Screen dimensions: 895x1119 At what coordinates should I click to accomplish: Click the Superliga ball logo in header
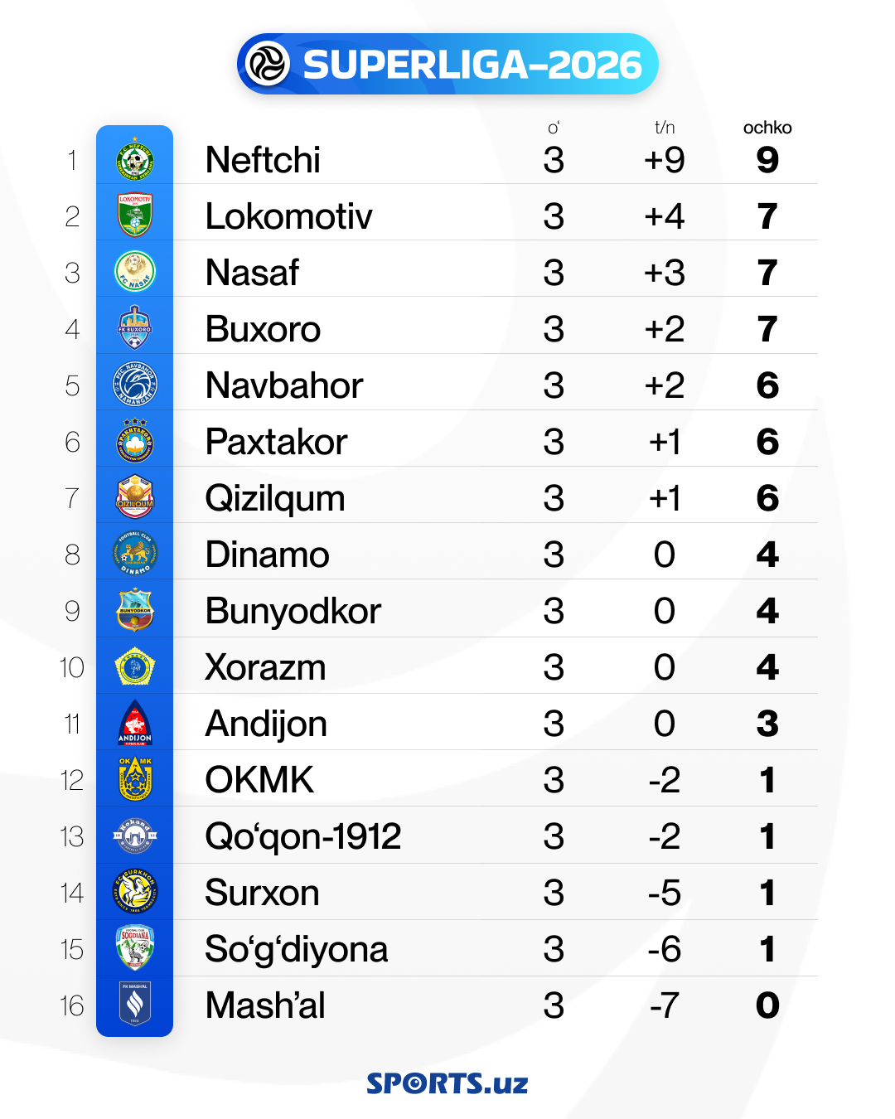pos(268,64)
